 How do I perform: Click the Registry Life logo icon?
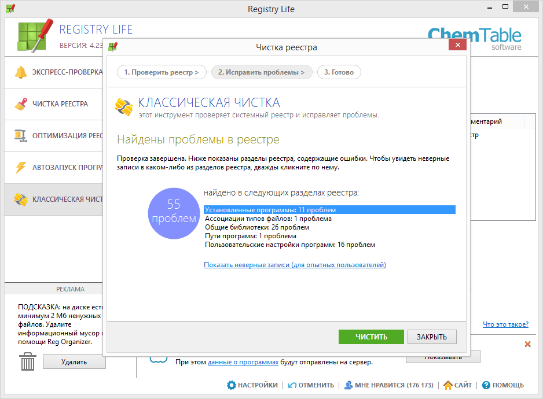click(x=35, y=36)
